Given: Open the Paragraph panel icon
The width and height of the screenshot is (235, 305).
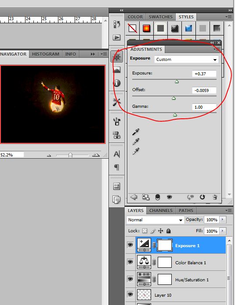Looking at the screenshot, I should click(117, 167).
